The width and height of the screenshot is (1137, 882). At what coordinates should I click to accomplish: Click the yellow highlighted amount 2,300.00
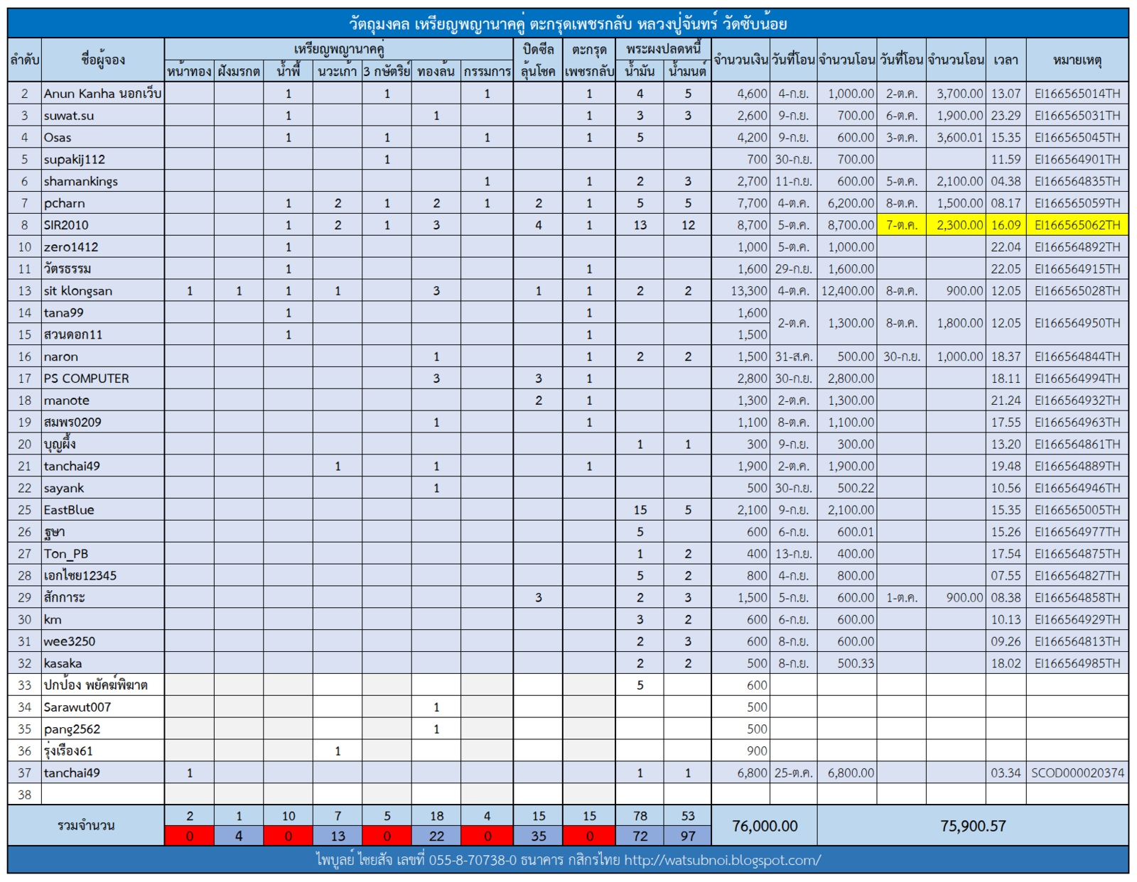point(956,225)
